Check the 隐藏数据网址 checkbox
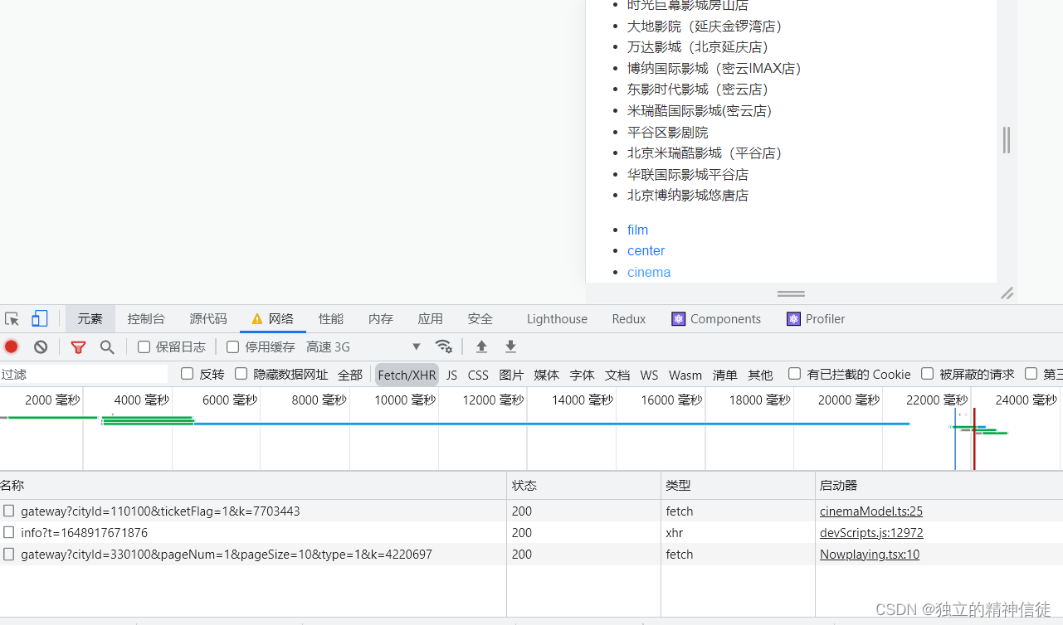This screenshot has height=625, width=1063. coord(241,374)
